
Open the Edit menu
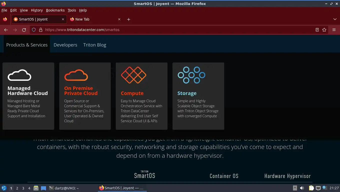pos(13,10)
